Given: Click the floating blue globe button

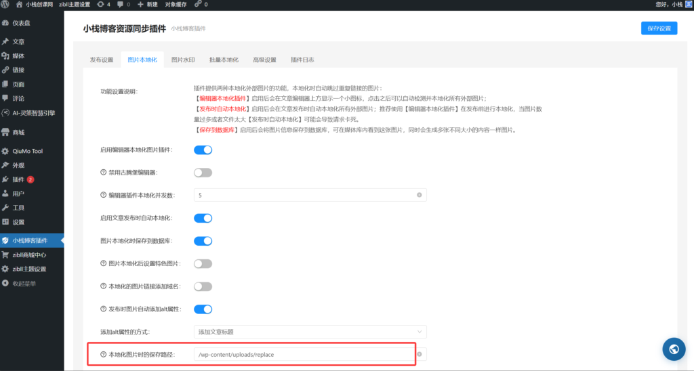Looking at the screenshot, I should [674, 349].
